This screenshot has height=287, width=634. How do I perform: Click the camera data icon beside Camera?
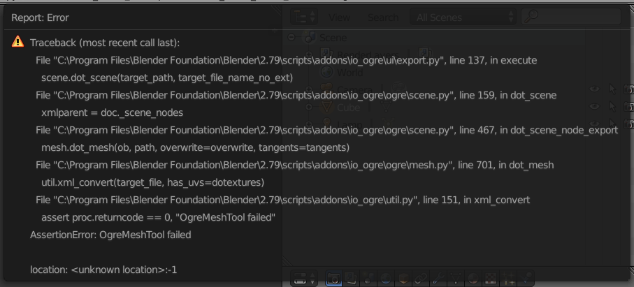(x=398, y=89)
